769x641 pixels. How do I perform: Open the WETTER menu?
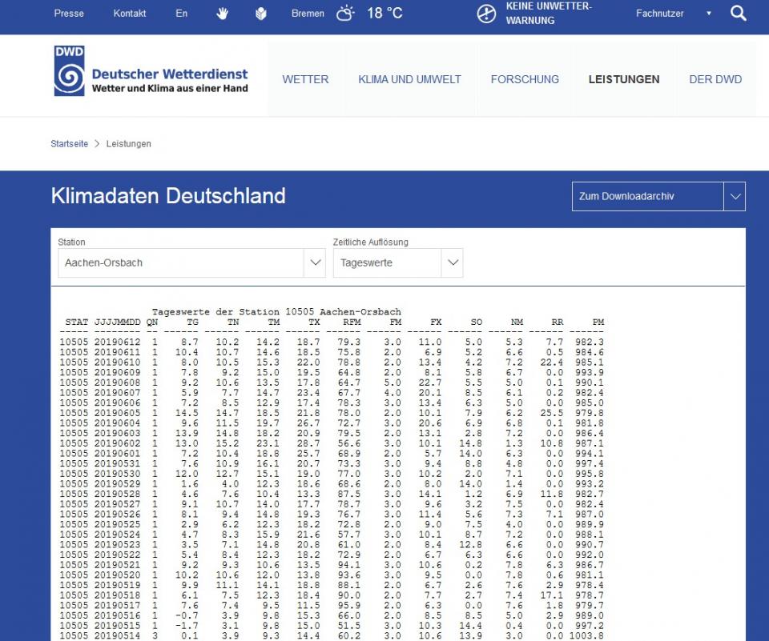(305, 79)
